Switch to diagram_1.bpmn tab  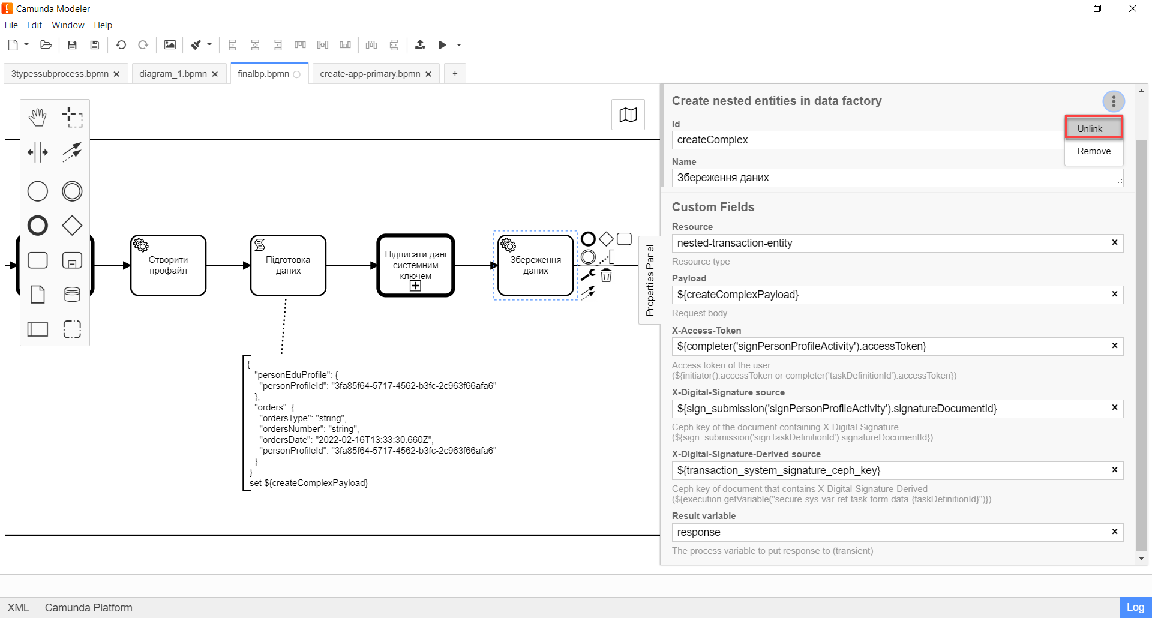(x=173, y=74)
